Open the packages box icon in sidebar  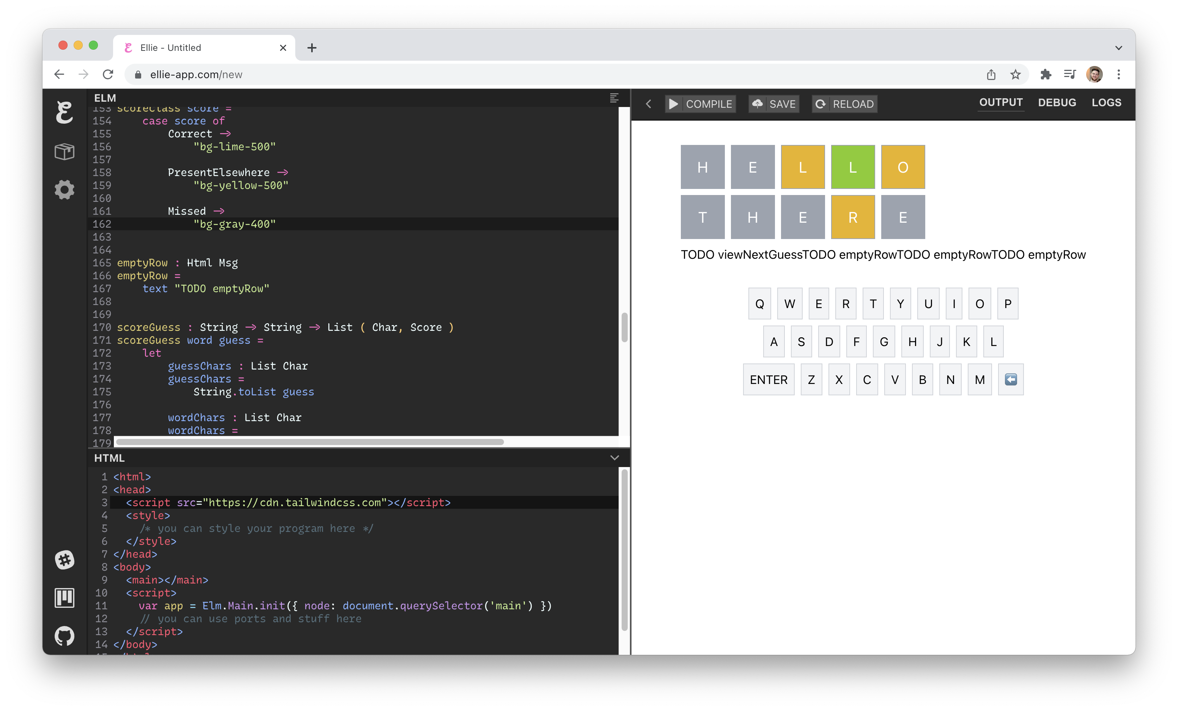65,151
